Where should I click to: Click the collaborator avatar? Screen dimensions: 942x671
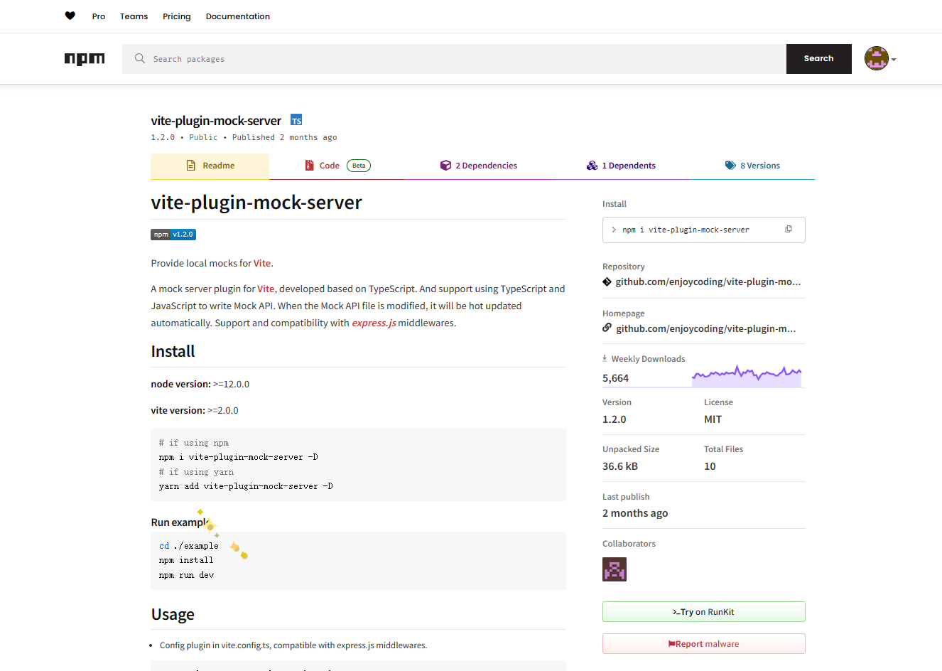(x=615, y=569)
